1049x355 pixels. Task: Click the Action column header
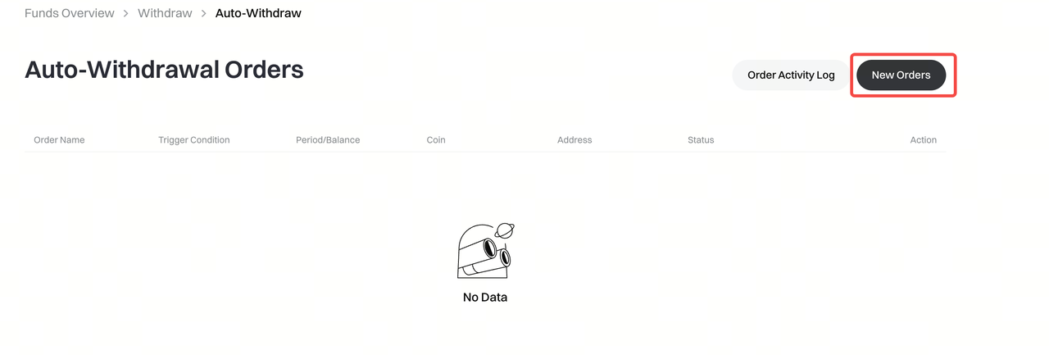coord(923,140)
